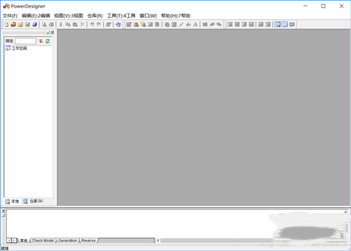
Task: Switch to the 仓库 browser tab
Action: pyautogui.click(x=33, y=201)
